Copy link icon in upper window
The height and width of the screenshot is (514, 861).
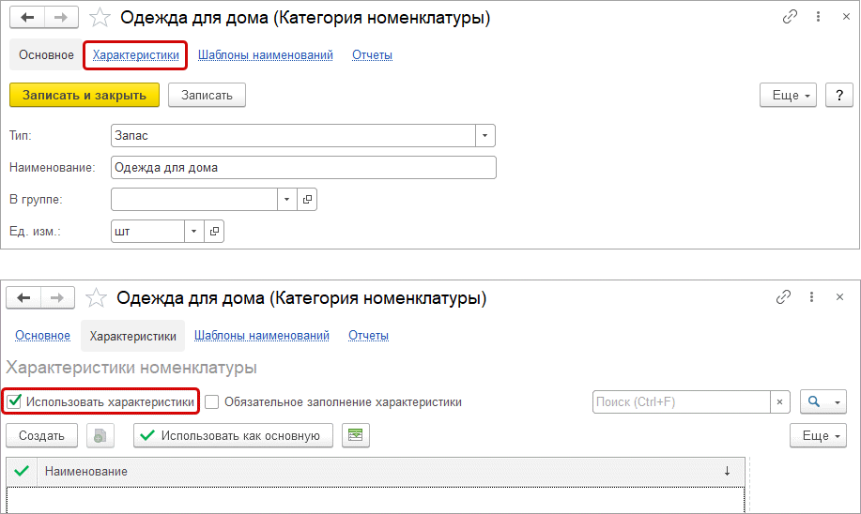click(790, 17)
